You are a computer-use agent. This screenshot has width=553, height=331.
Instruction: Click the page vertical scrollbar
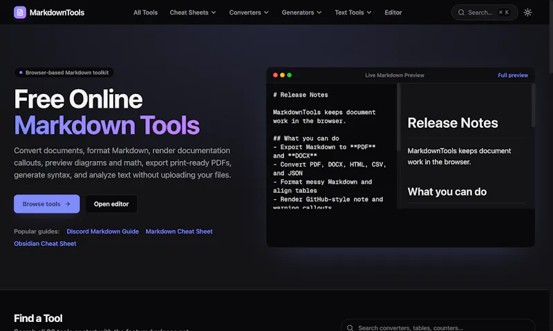point(551,37)
